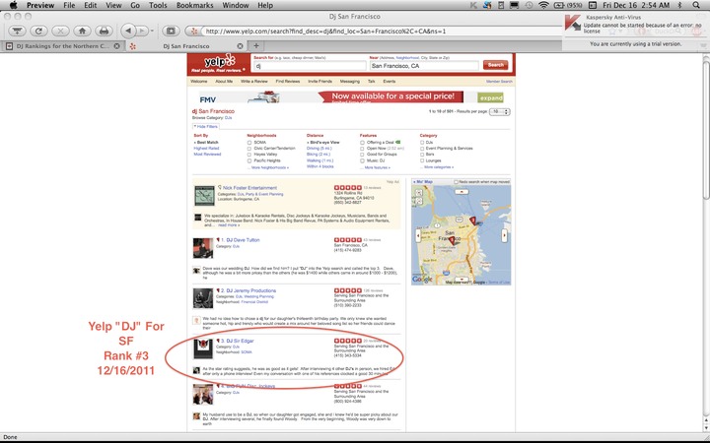Click the downloads toolbar button
Viewport: 710px width, 443px height.
17,31
